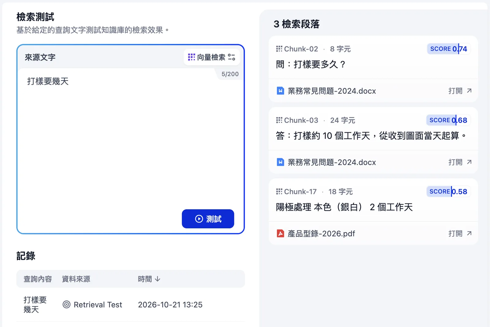Click the Retrieval Test target icon
This screenshot has height=327, width=490.
[66, 305]
